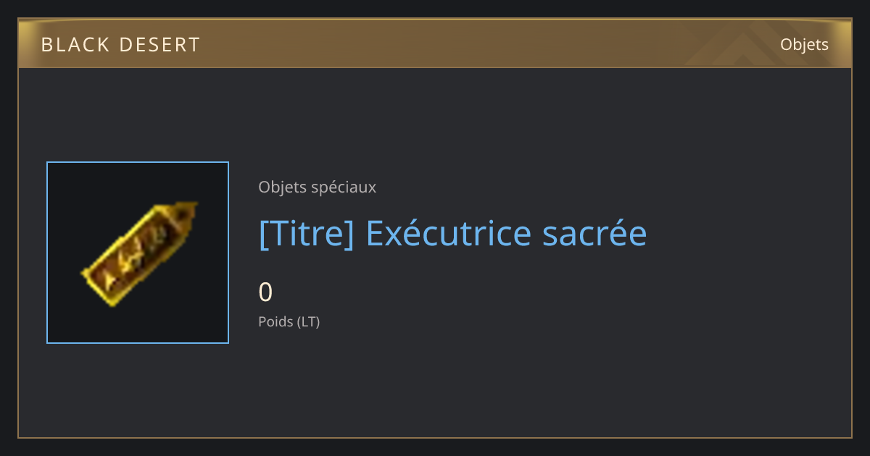Click empty dark card area below Poids label

435,384
